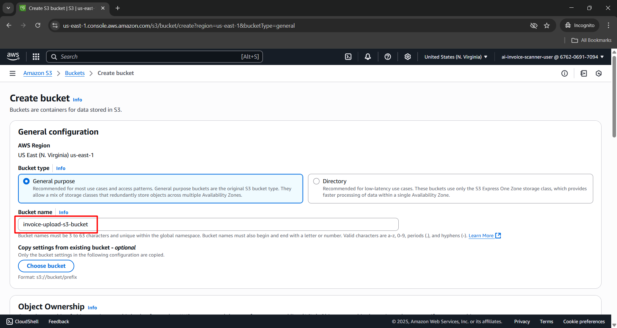The width and height of the screenshot is (617, 328).
Task: Navigate to Buckets via breadcrumb
Action: coord(74,73)
